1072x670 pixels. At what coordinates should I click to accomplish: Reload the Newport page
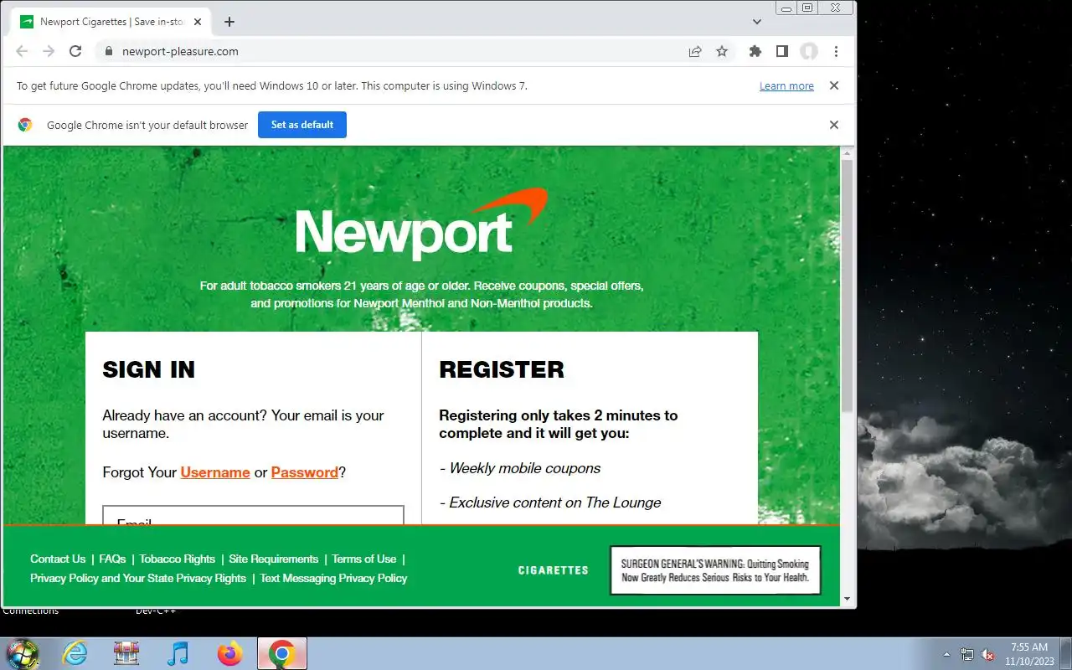[75, 51]
